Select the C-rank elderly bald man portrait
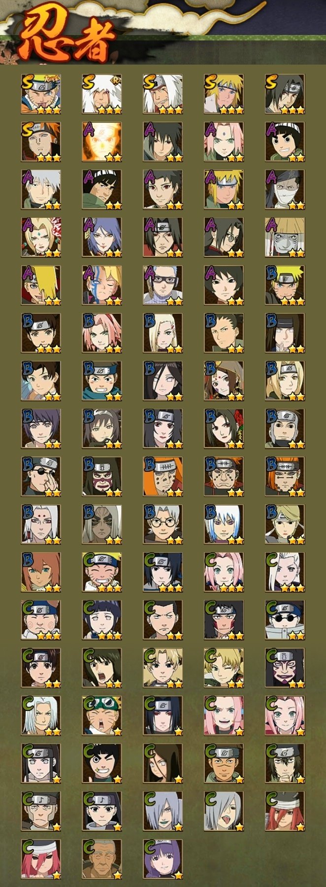 coord(102,859)
